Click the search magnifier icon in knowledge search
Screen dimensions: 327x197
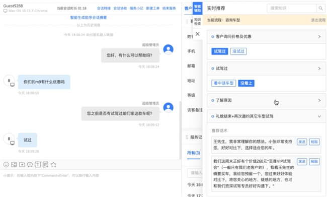tap(321, 9)
